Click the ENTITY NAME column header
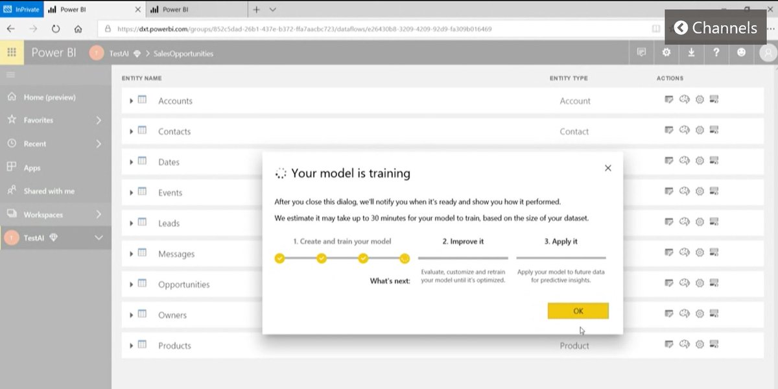Screen dimensions: 778x389 [141, 78]
